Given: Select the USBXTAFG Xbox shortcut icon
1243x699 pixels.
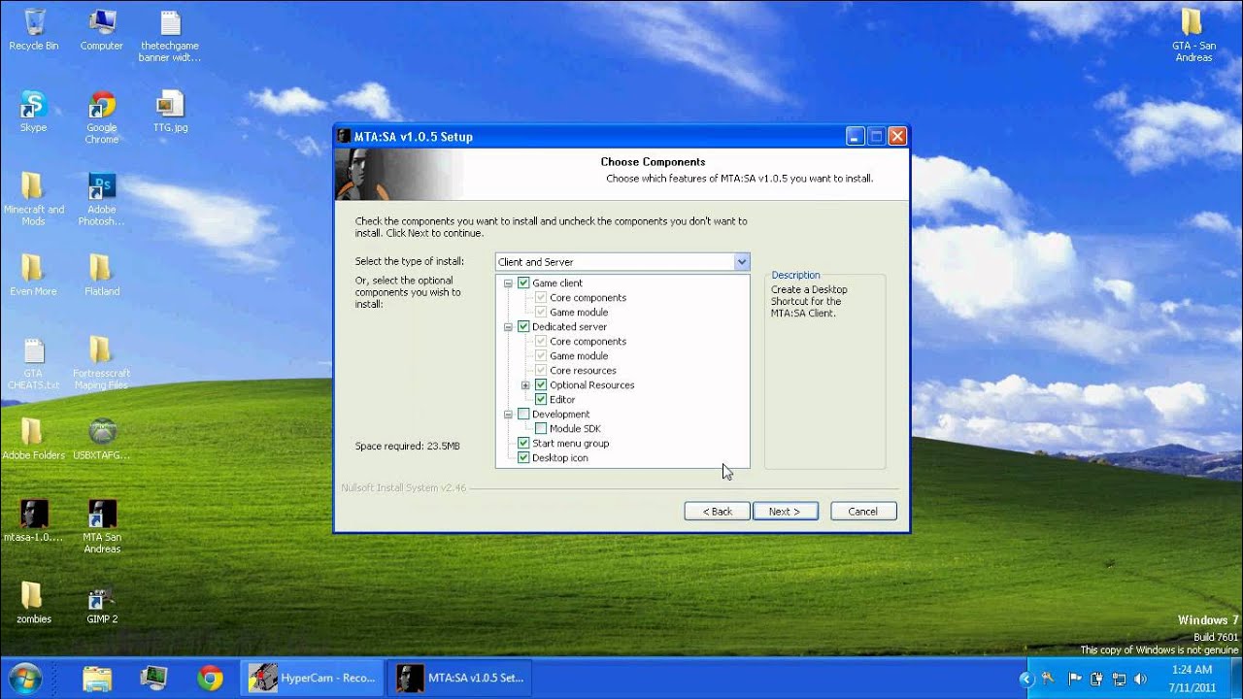Looking at the screenshot, I should coord(102,438).
